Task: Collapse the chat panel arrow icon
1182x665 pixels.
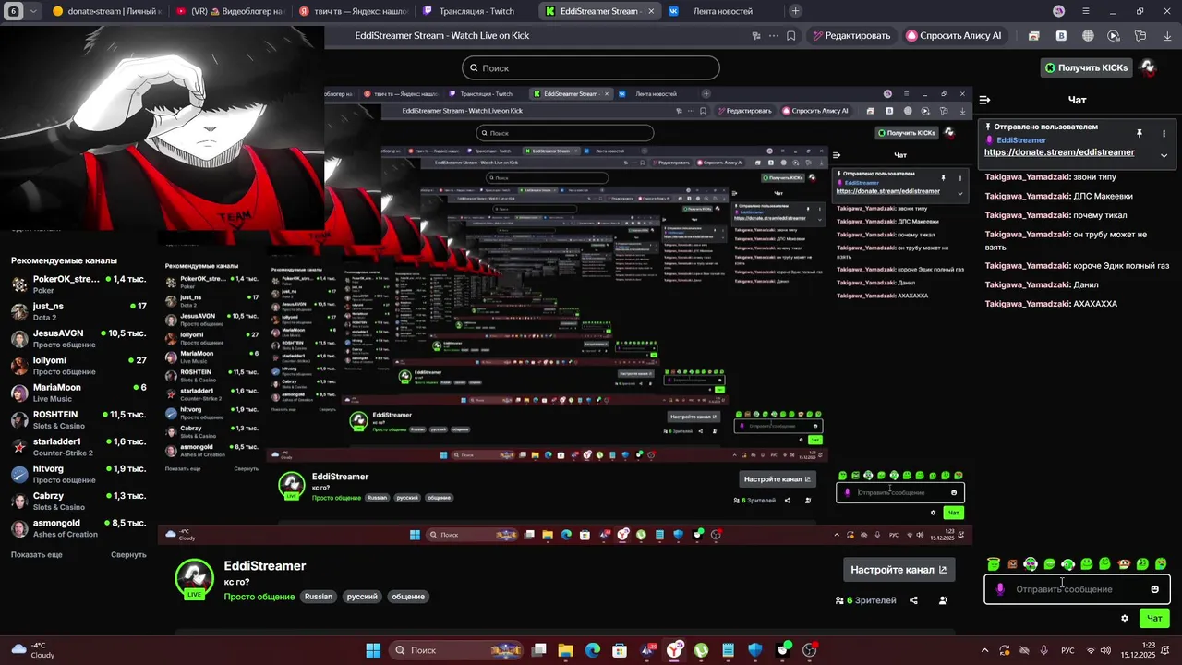Action: coord(985,100)
